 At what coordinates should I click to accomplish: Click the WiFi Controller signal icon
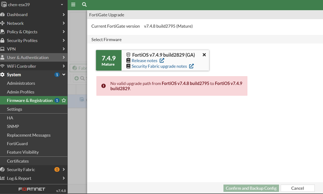click(2, 66)
